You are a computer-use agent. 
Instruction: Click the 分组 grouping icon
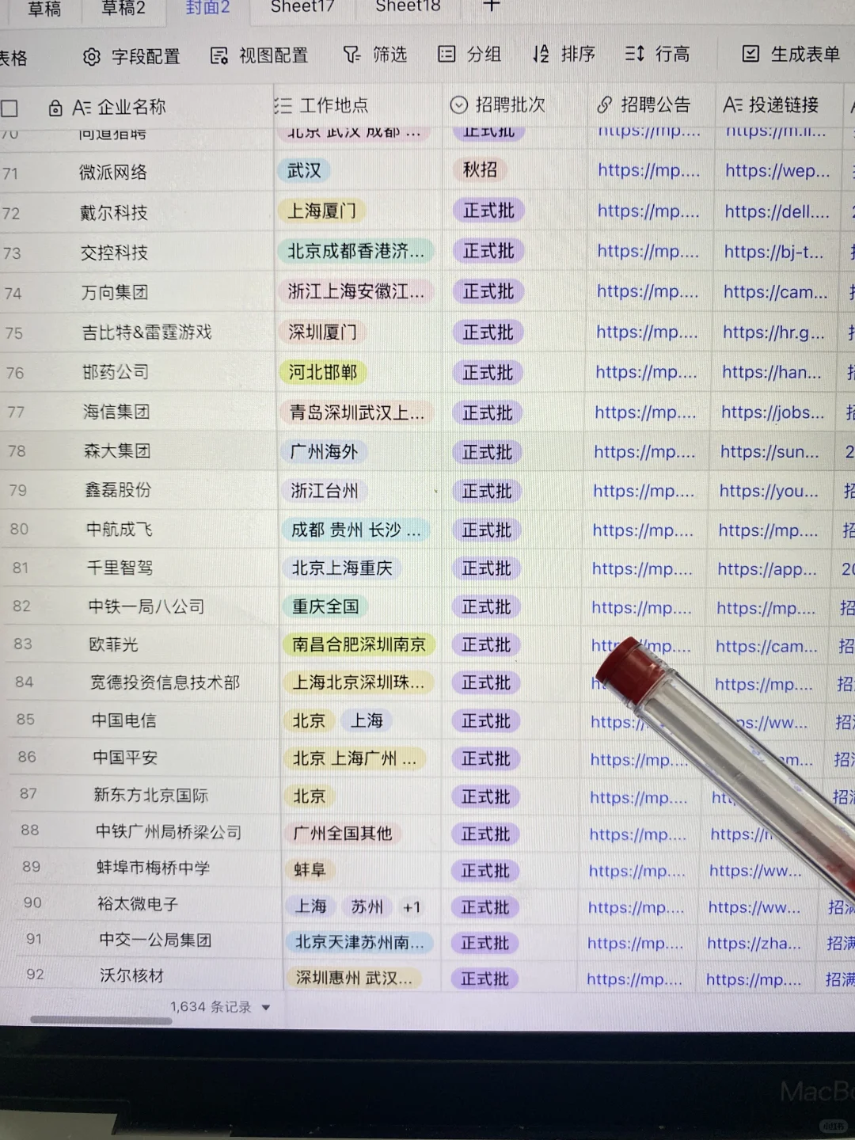446,54
